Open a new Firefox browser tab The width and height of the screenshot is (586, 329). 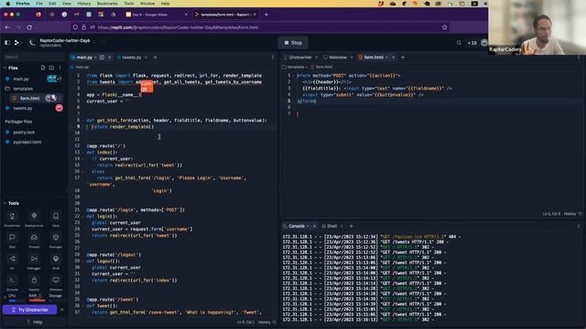click(266, 15)
